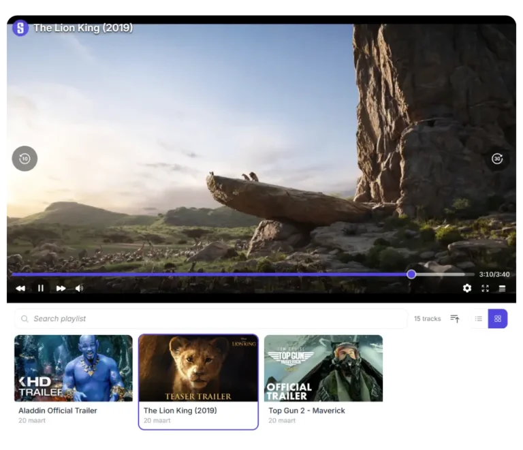
Task: Click the purple S logo
Action: tap(20, 28)
